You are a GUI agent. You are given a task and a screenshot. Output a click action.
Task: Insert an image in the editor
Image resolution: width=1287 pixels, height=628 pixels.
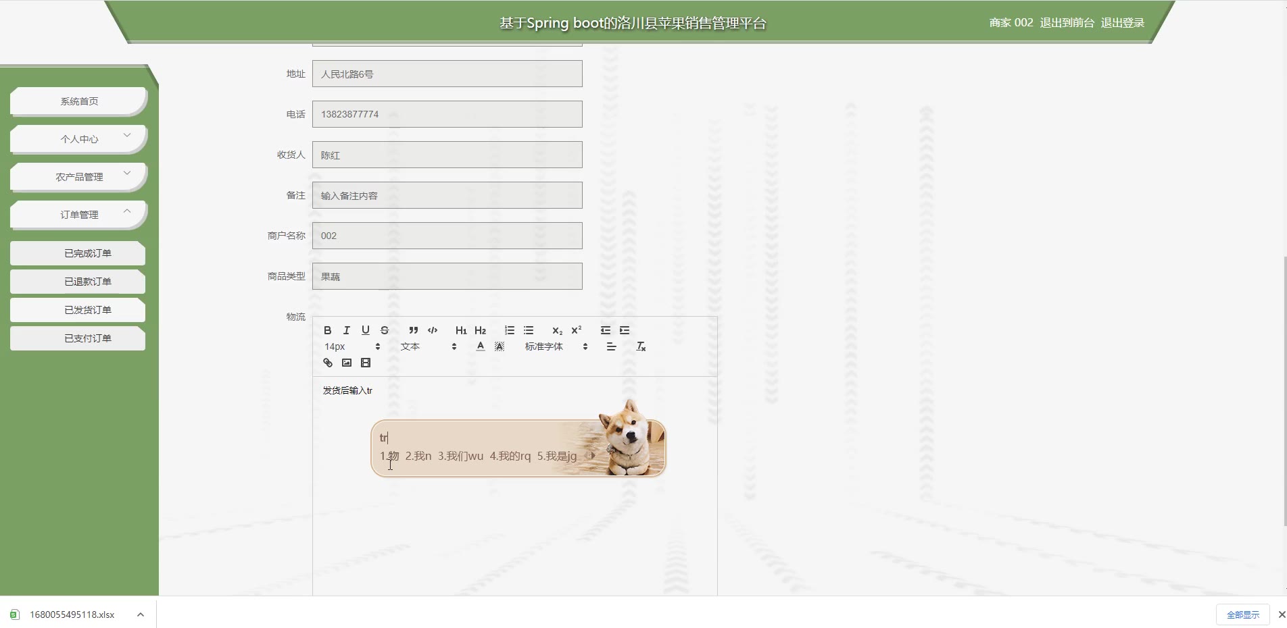point(347,363)
